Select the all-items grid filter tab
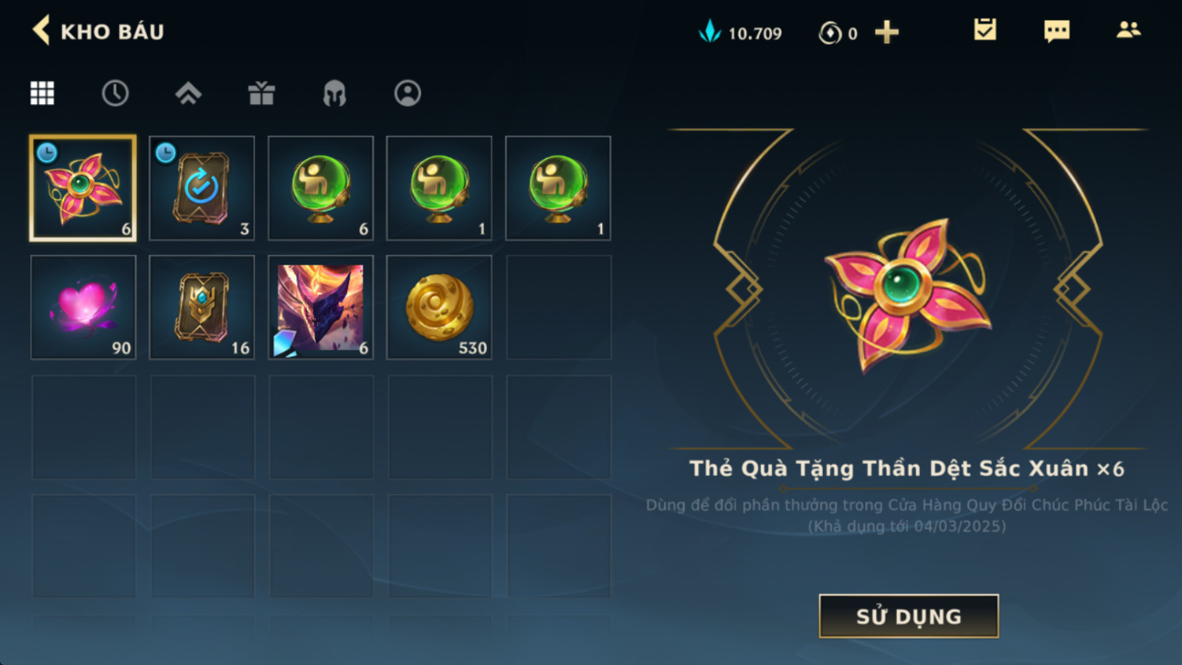The width and height of the screenshot is (1182, 665). tap(42, 93)
